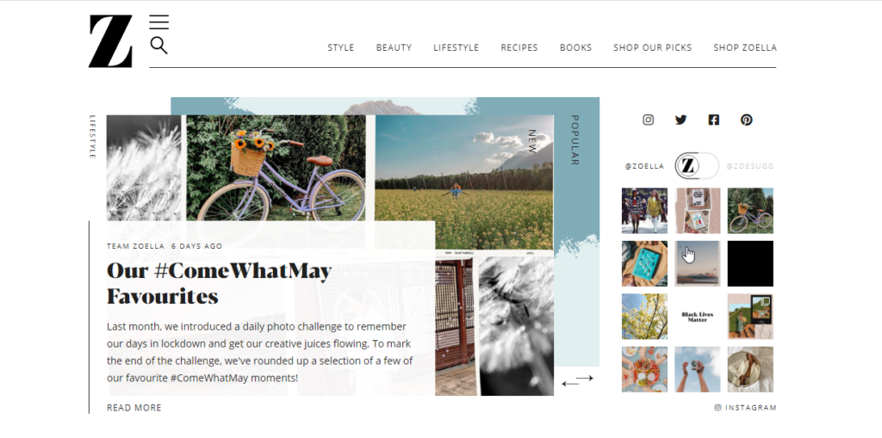Toggle Instagram feed between @ZOELLA and @ZOESUGG
The width and height of the screenshot is (882, 438).
pos(697,166)
